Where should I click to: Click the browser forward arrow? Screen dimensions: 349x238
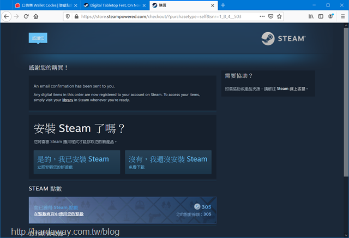[x=16, y=16]
